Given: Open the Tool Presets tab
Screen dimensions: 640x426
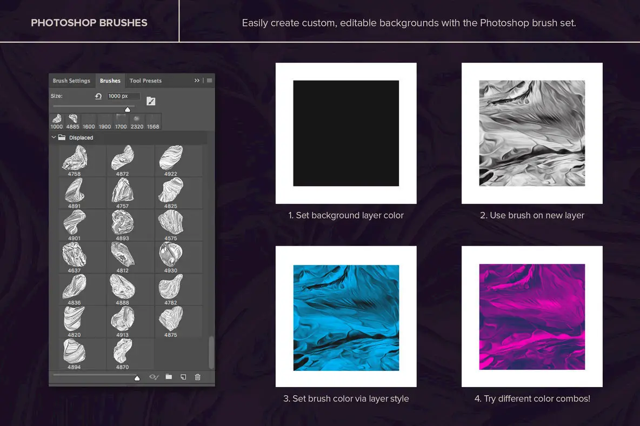Looking at the screenshot, I should [145, 81].
